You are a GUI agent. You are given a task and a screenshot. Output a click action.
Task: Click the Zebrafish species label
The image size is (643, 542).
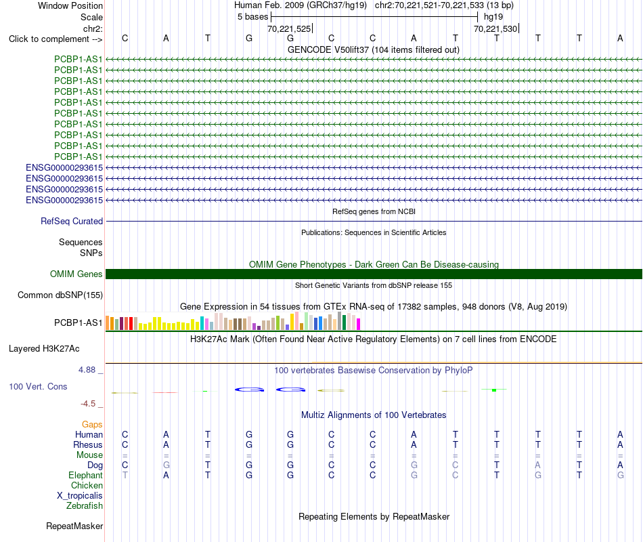tap(85, 506)
